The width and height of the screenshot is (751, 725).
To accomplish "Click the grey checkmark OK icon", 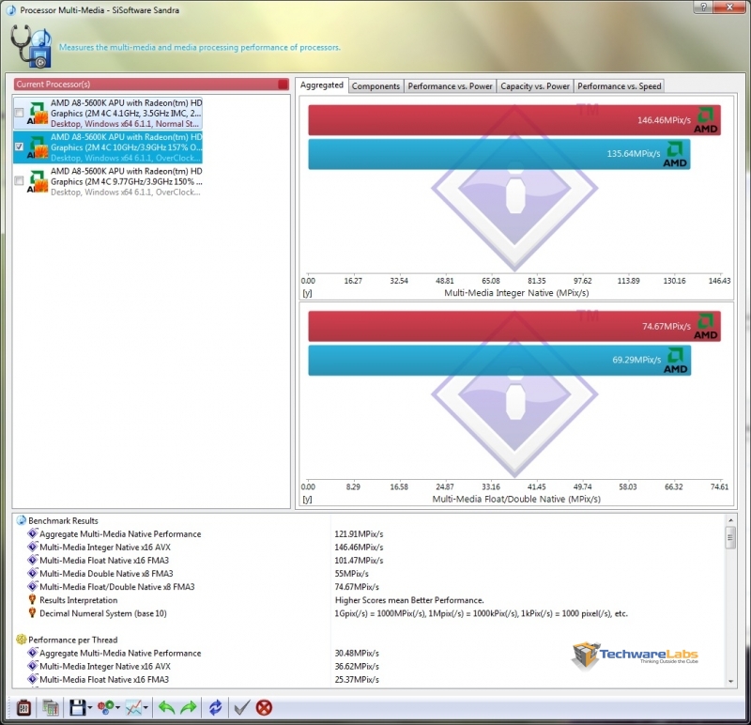I will coord(242,707).
